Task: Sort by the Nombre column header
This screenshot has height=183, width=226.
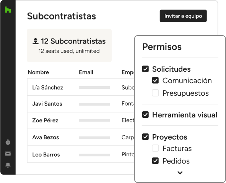Action: click(x=38, y=72)
